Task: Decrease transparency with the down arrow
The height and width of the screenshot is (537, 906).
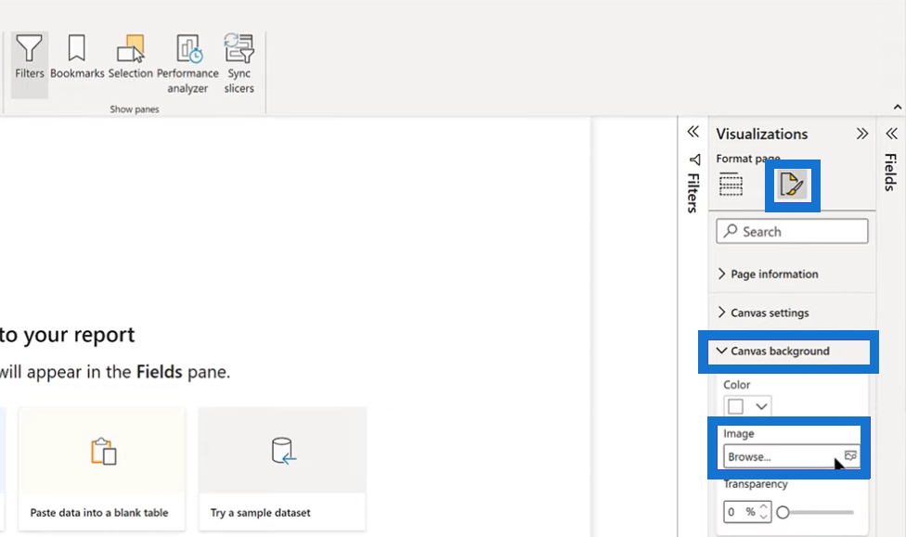Action: pos(764,517)
